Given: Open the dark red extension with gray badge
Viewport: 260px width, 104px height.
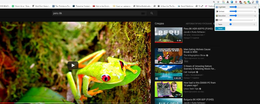Looking at the screenshot, I should [240, 2].
